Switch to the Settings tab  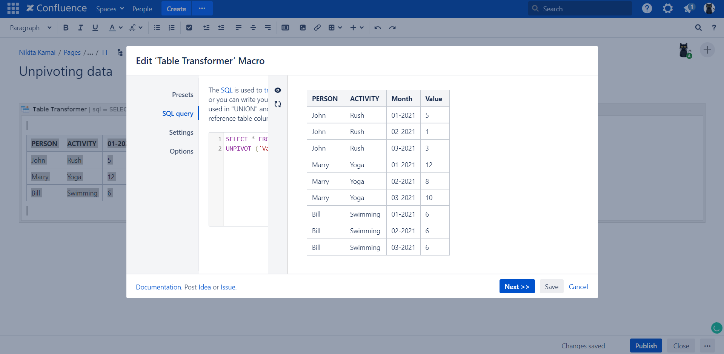181,132
